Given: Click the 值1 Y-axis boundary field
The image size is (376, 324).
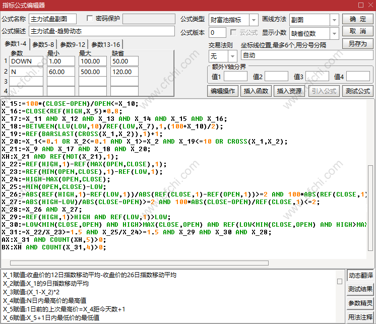Looking at the screenshot, I should pyautogui.click(x=235, y=77).
